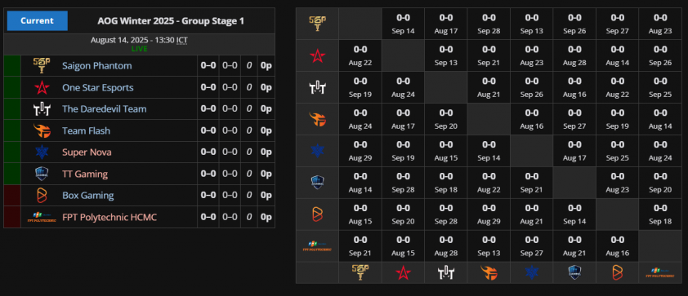
Task: Select the Current button
Action: [x=38, y=20]
